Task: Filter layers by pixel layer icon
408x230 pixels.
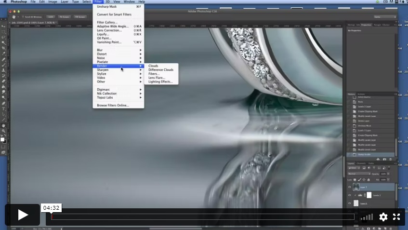Action: (364, 168)
